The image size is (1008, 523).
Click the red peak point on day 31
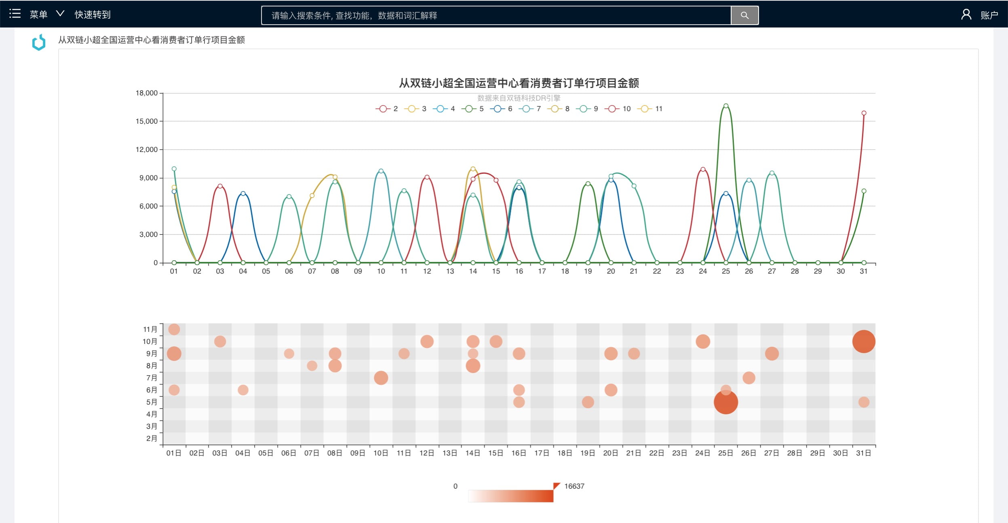[864, 113]
